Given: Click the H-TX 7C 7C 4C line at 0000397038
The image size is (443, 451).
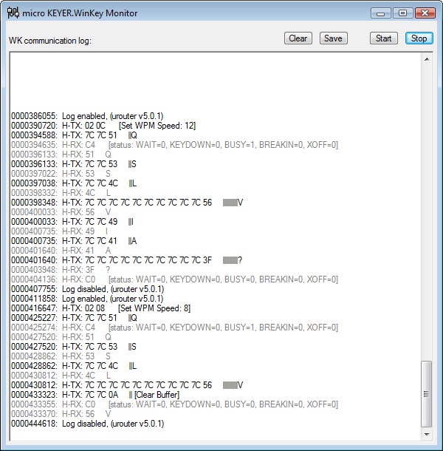Looking at the screenshot, I should point(74,183).
